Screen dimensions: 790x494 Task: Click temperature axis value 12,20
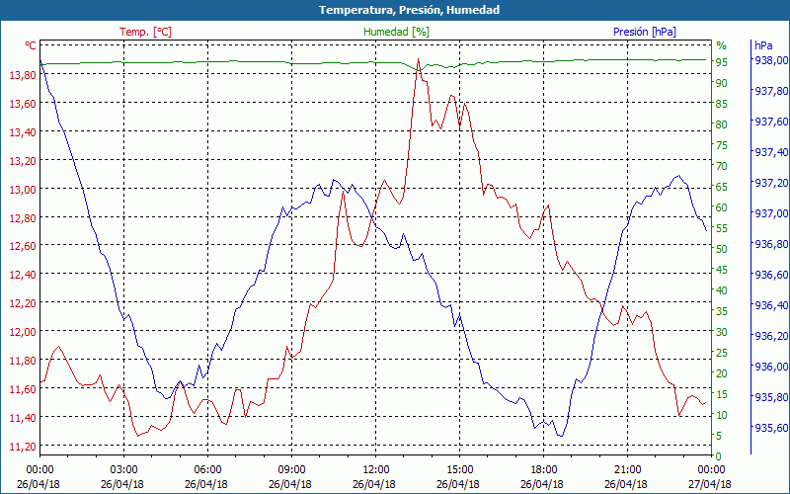pyautogui.click(x=22, y=302)
